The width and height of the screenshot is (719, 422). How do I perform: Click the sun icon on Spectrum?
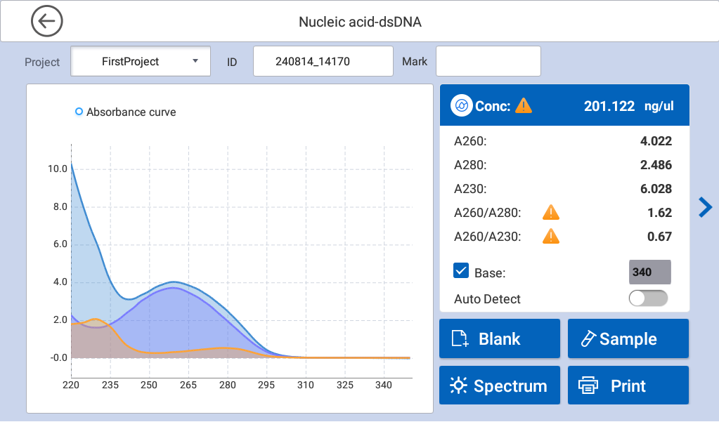tap(459, 385)
